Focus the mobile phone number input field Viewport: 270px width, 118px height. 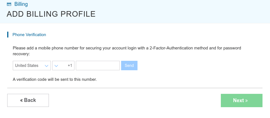97,66
